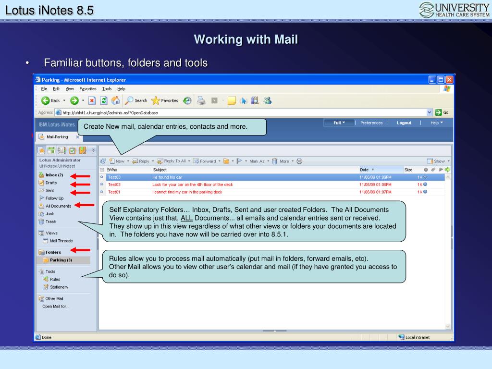Open the View menu

[x=70, y=89]
